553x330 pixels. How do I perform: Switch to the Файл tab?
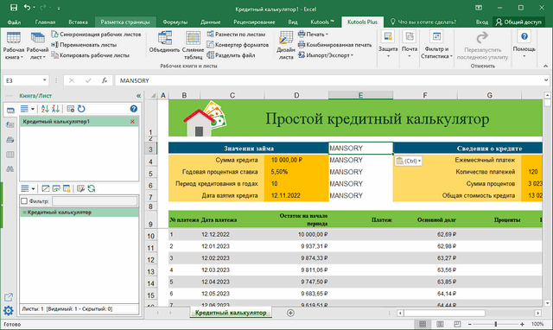(14, 22)
